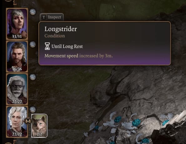Image resolution: width=186 pixels, height=144 pixels.
Task: Select Longstrider condition icon next to 36/36 character
Action: [33, 44]
